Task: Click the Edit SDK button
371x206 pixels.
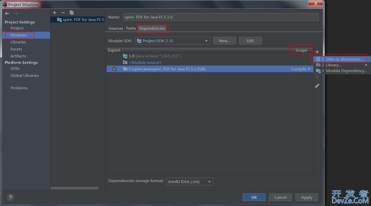Action: coord(250,41)
